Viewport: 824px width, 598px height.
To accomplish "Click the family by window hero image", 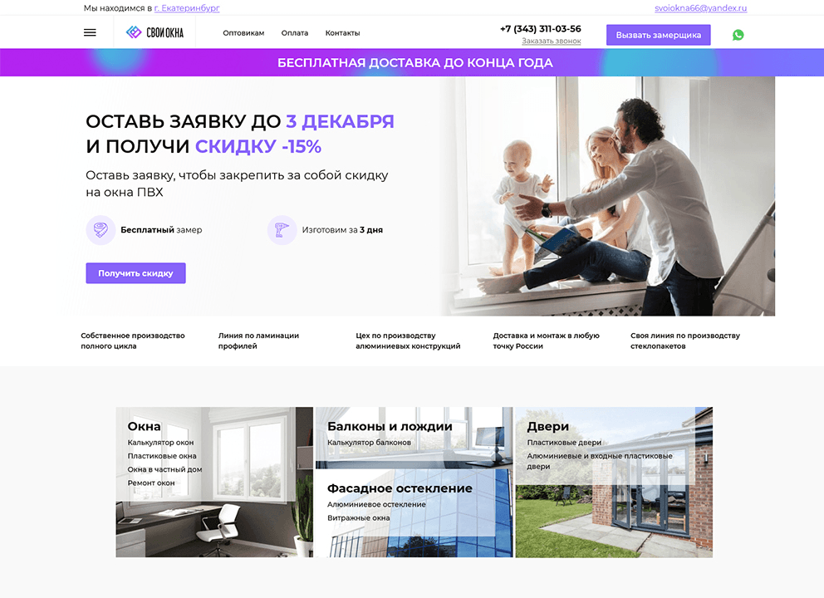I will (608, 196).
